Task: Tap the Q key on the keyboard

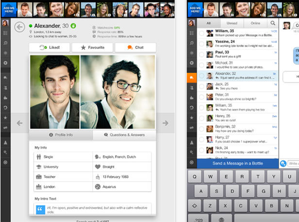Action: (x=194, y=177)
